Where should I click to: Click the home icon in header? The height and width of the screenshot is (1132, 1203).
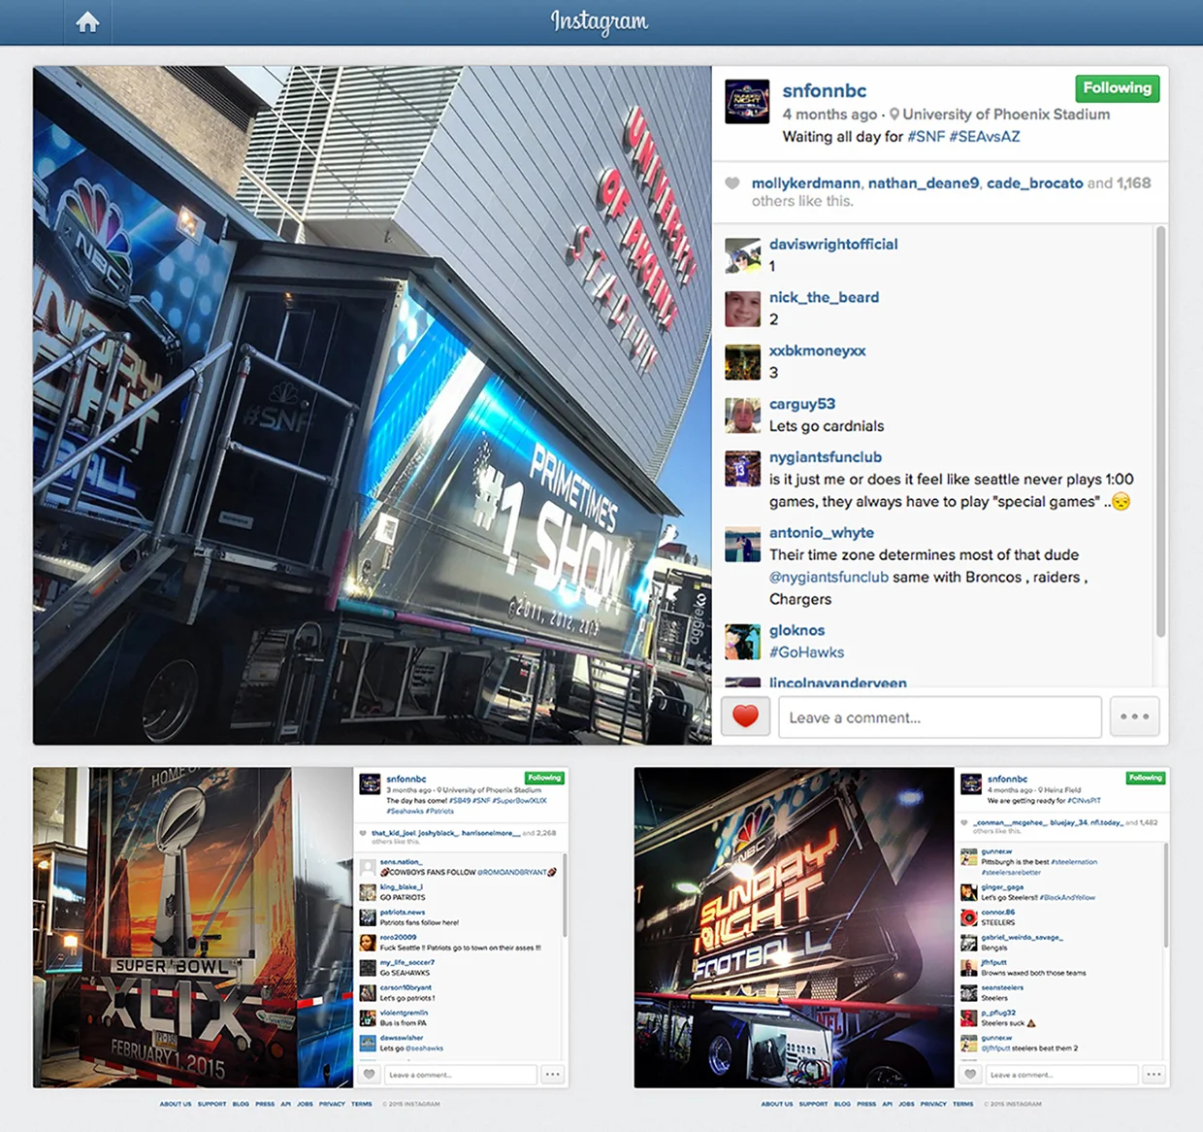pyautogui.click(x=87, y=22)
